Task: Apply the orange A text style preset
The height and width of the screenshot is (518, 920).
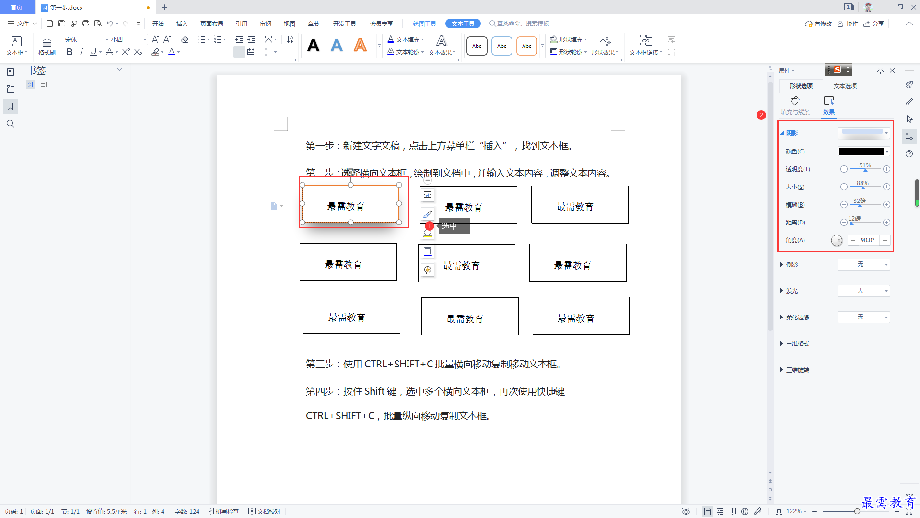Action: pos(360,46)
